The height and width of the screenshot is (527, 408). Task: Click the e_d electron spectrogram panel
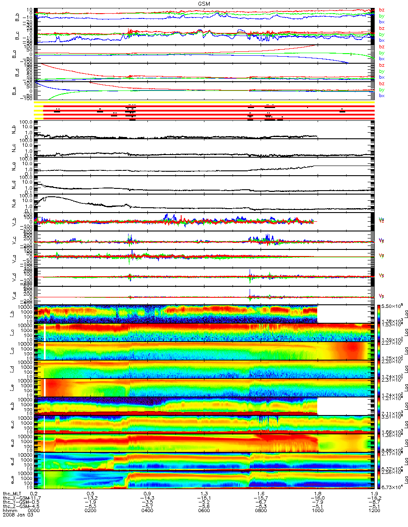click(x=204, y=462)
